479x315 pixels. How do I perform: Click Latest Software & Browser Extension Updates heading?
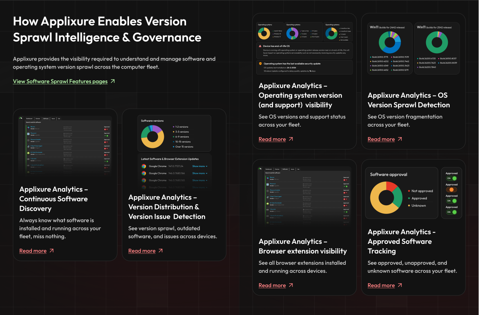[170, 159]
